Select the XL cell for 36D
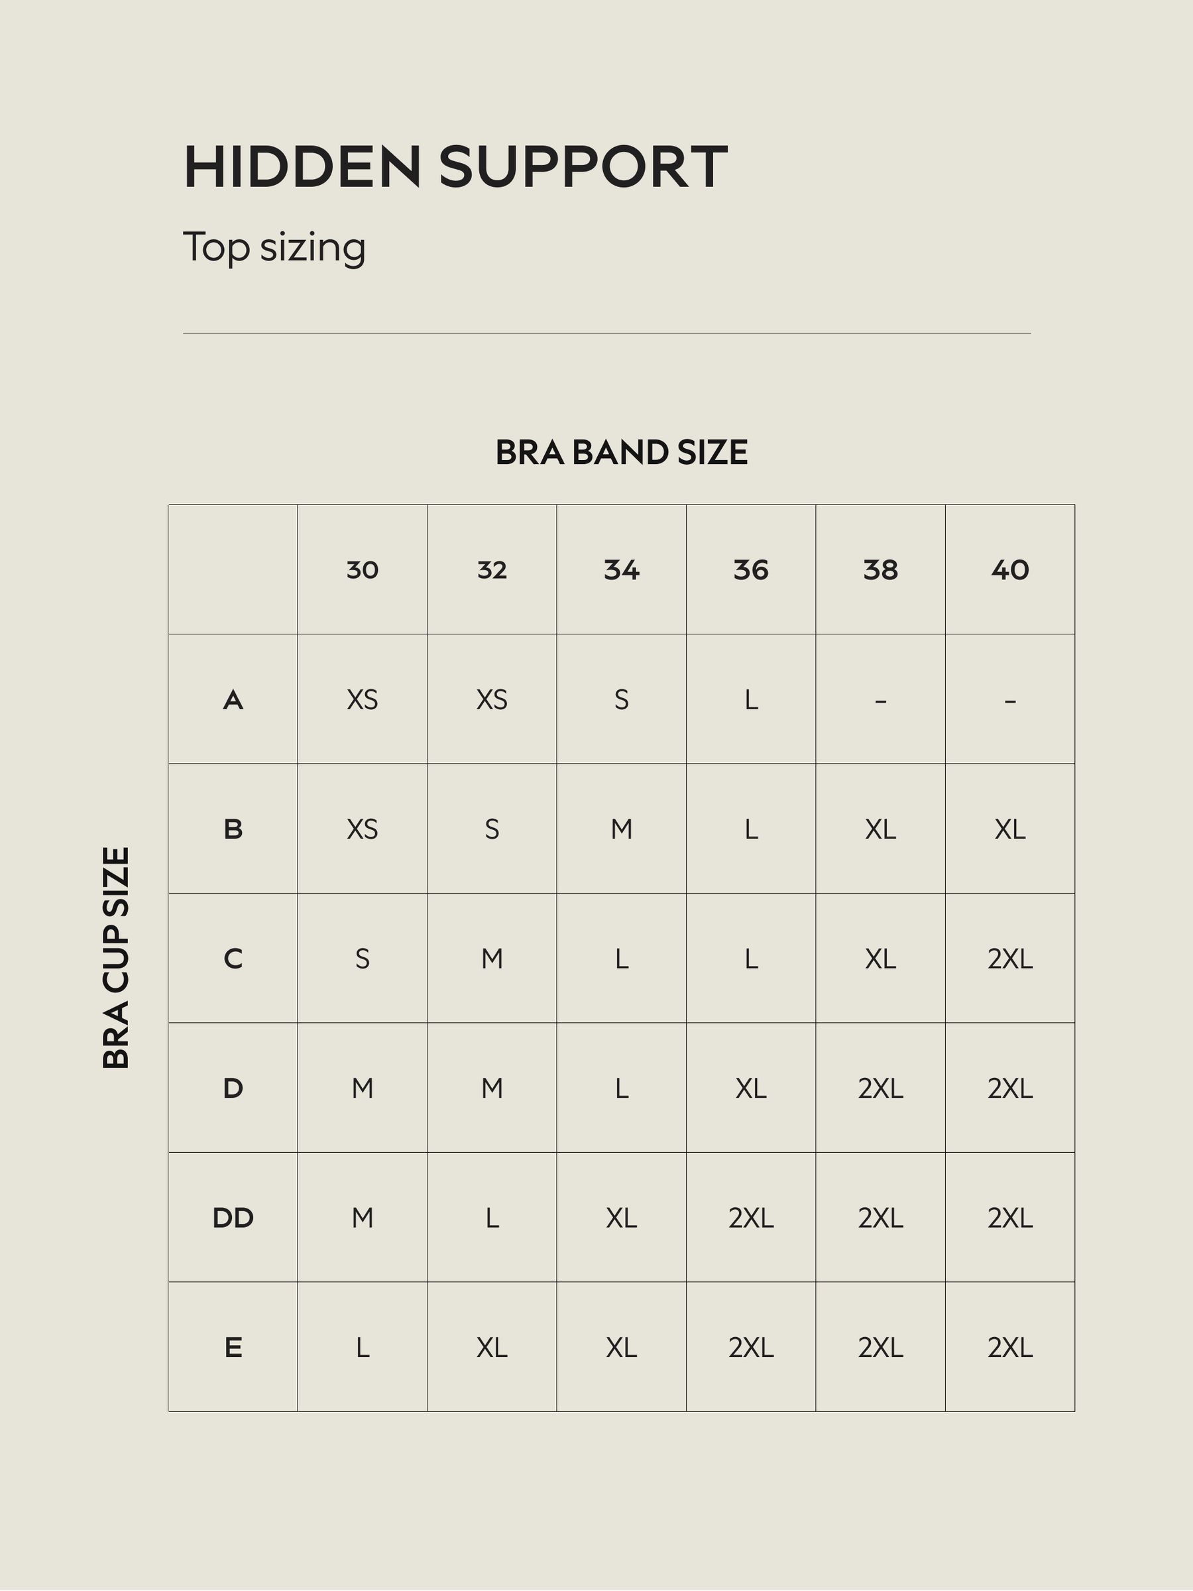This screenshot has width=1193, height=1591. pyautogui.click(x=751, y=1088)
